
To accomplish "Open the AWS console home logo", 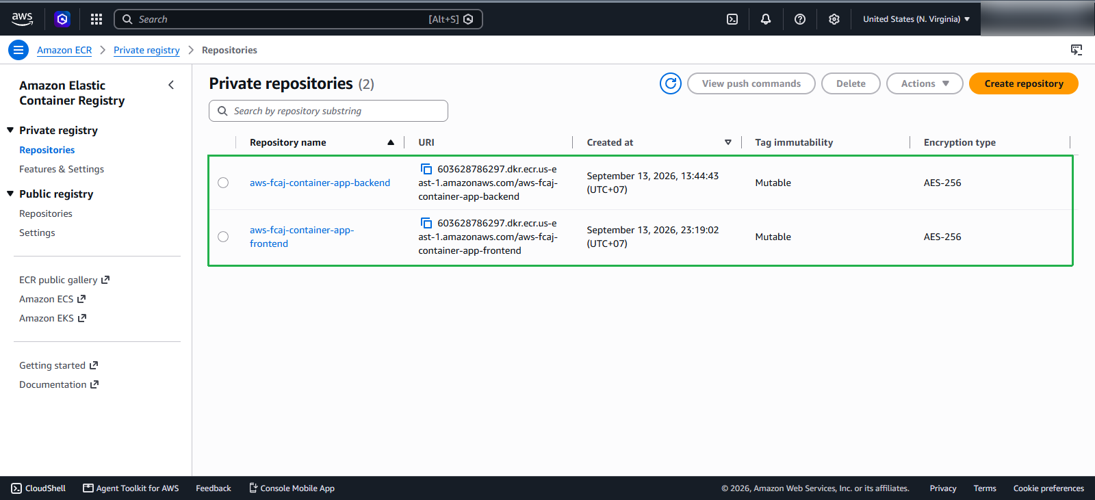I will click(22, 19).
